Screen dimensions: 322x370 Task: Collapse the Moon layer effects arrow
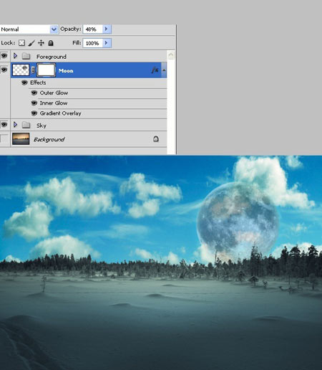164,70
